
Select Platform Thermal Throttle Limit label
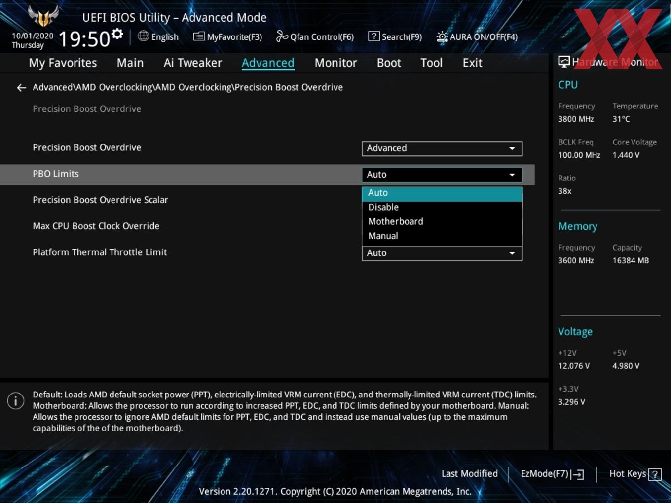[x=100, y=252]
